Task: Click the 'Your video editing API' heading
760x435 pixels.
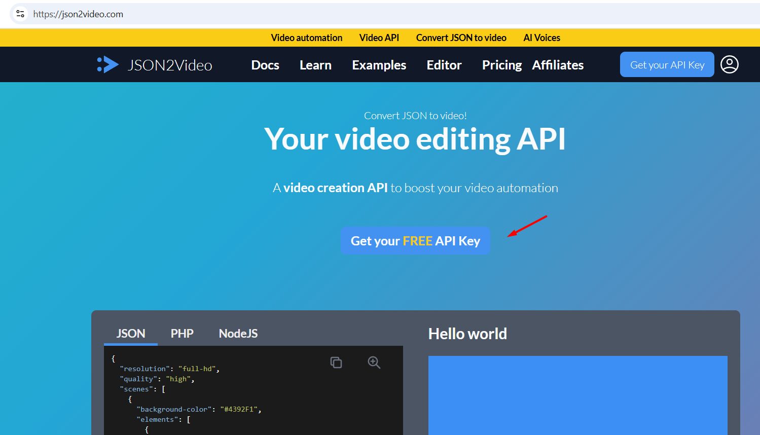Action: (415, 139)
